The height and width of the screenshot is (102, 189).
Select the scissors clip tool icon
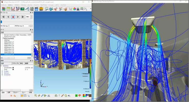tap(56, 9)
